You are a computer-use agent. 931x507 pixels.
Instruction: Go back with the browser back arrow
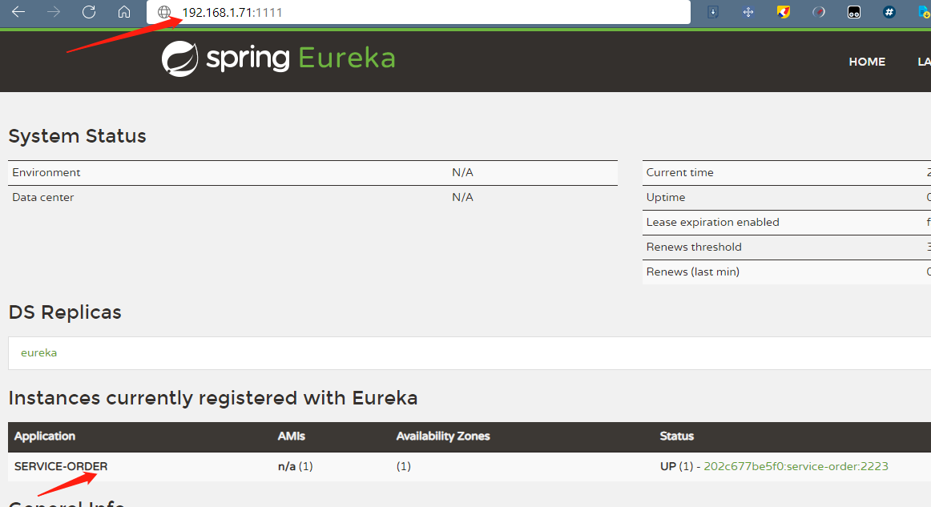[x=18, y=12]
